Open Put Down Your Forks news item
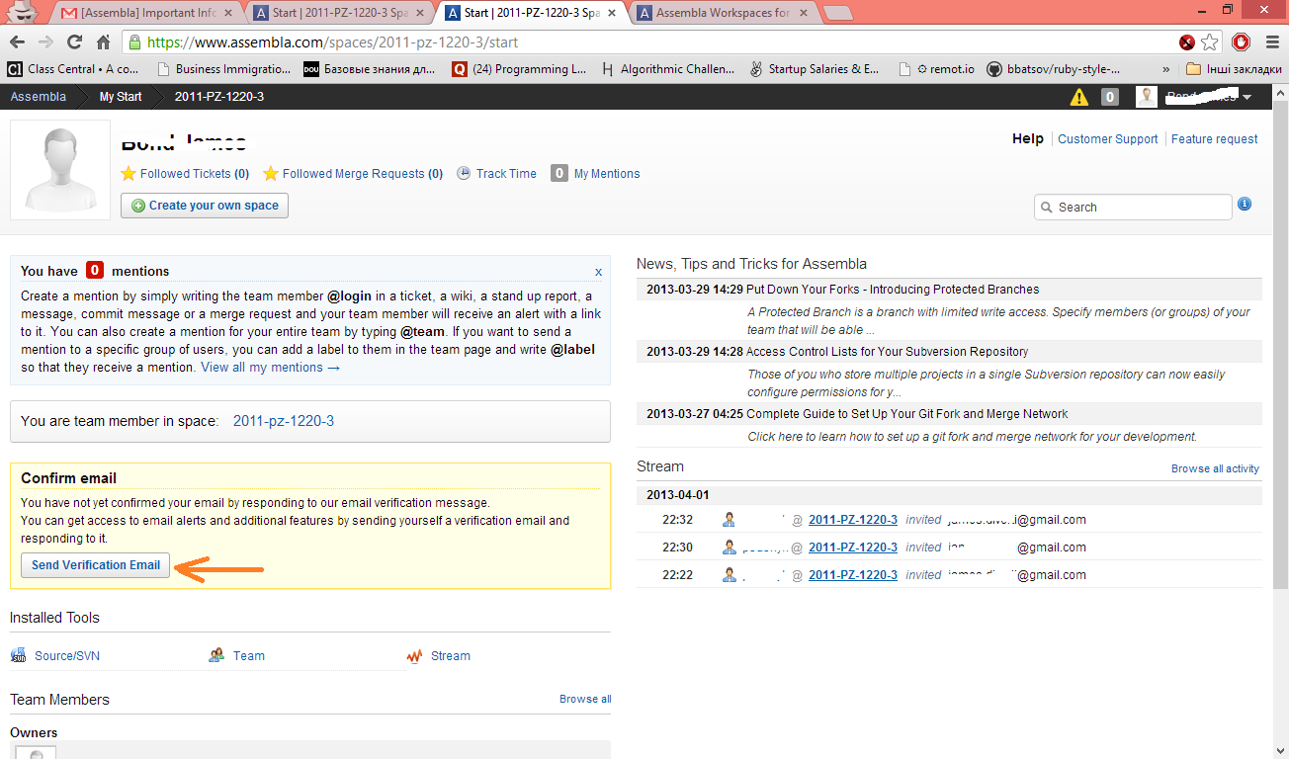Screen dimensions: 1289x759 coord(893,290)
